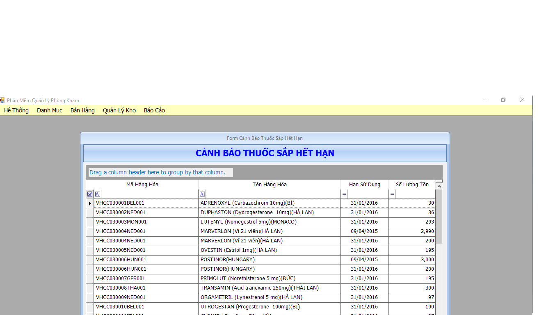Screen dimensions: 560x315
Task: Click the current-row arrow indicator of first row
Action: [90, 203]
